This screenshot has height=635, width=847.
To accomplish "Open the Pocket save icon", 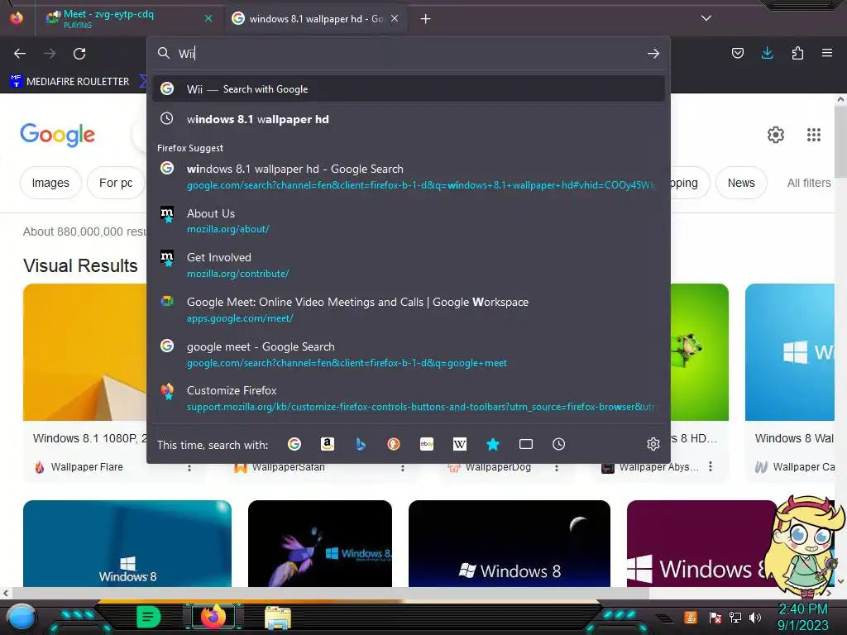I will (737, 53).
